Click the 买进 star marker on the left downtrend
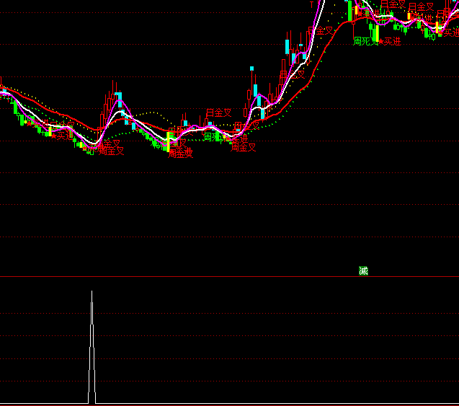The width and height of the screenshot is (459, 406). [x=62, y=135]
